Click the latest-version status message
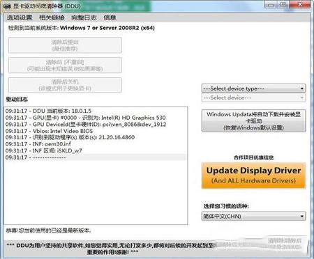The height and width of the screenshot is (259, 314). 48,230
